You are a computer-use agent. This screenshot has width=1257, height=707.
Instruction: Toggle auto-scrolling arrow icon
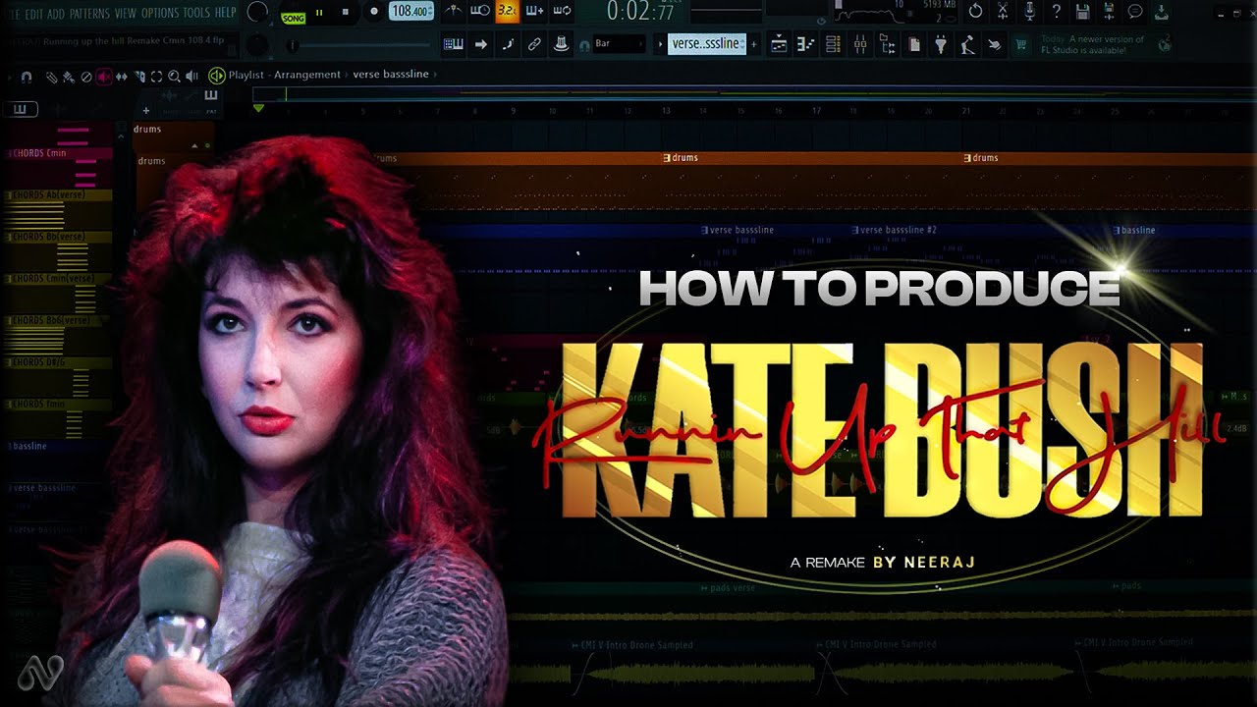click(x=481, y=44)
